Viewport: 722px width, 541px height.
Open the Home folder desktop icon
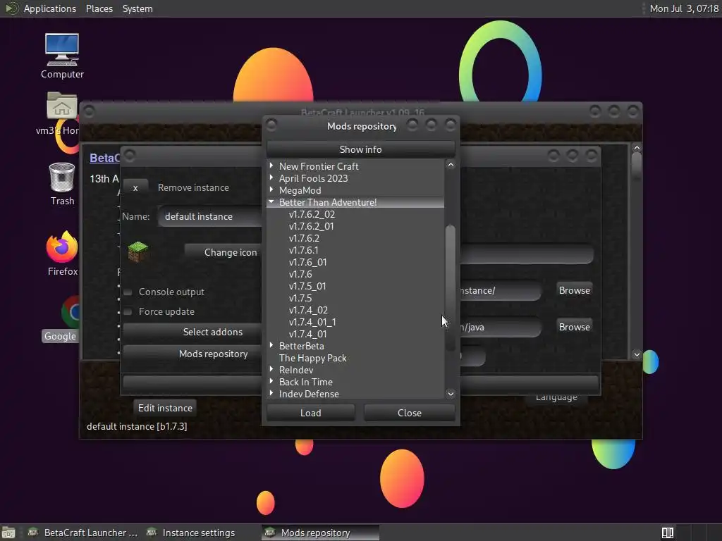[x=61, y=113]
